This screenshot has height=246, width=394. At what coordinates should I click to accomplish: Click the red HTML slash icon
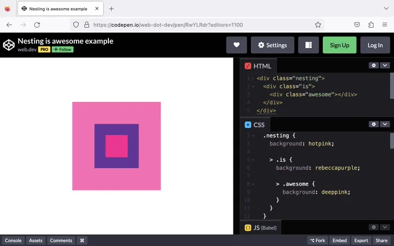coord(248,66)
